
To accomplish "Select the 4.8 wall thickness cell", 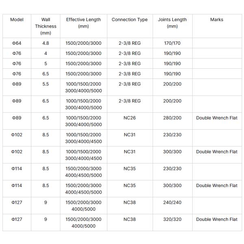I will click(46, 43).
